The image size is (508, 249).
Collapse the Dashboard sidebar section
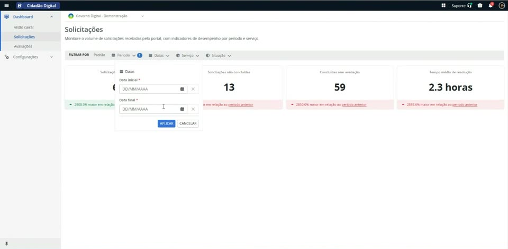point(51,17)
